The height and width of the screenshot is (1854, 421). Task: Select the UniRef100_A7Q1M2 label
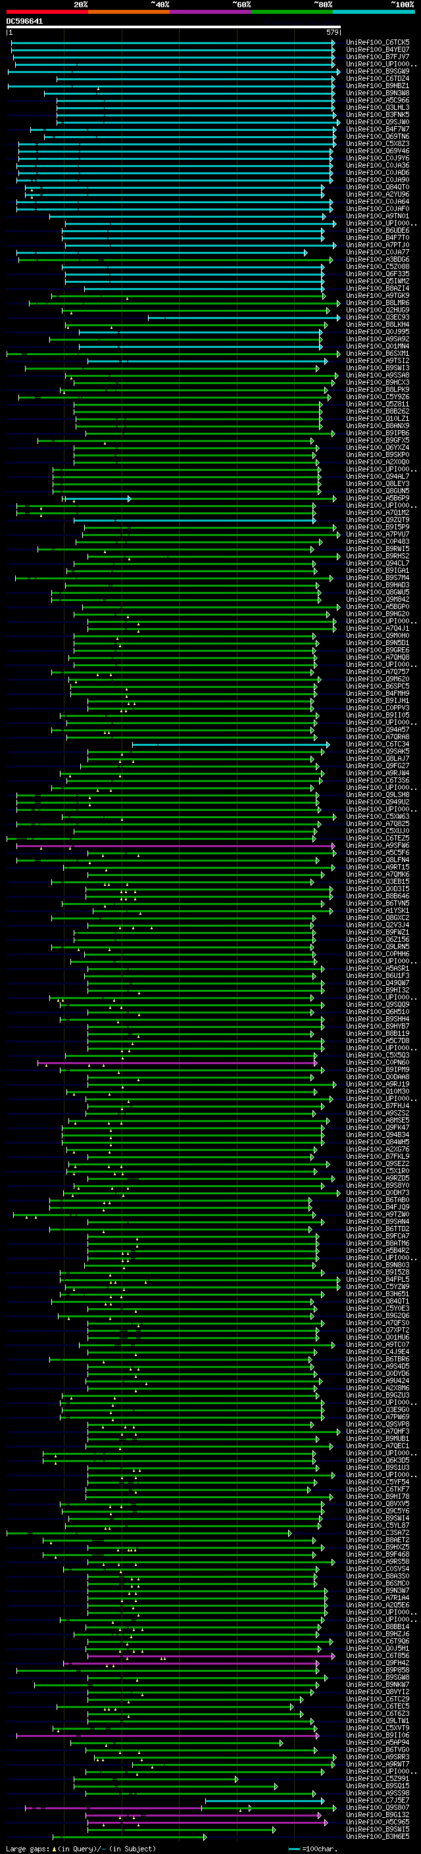tap(378, 512)
